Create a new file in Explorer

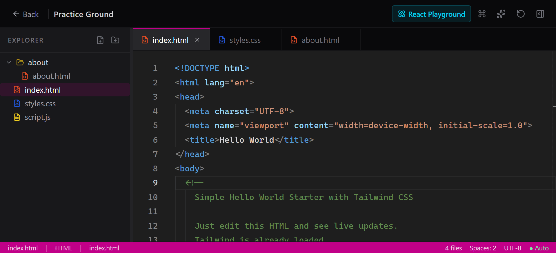coord(100,40)
